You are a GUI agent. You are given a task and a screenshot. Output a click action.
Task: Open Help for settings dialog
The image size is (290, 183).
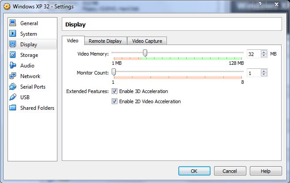coord(266,171)
